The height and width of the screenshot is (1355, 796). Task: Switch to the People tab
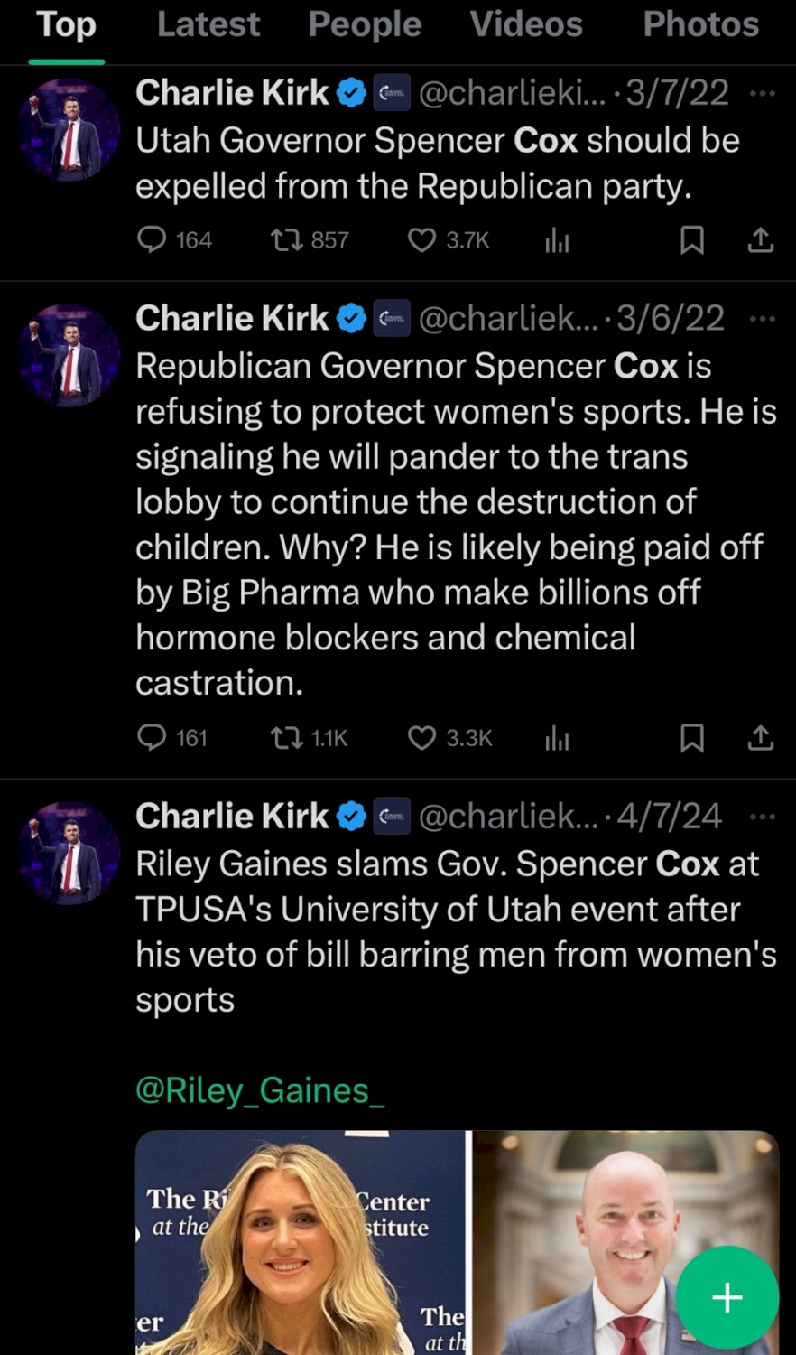(x=365, y=25)
